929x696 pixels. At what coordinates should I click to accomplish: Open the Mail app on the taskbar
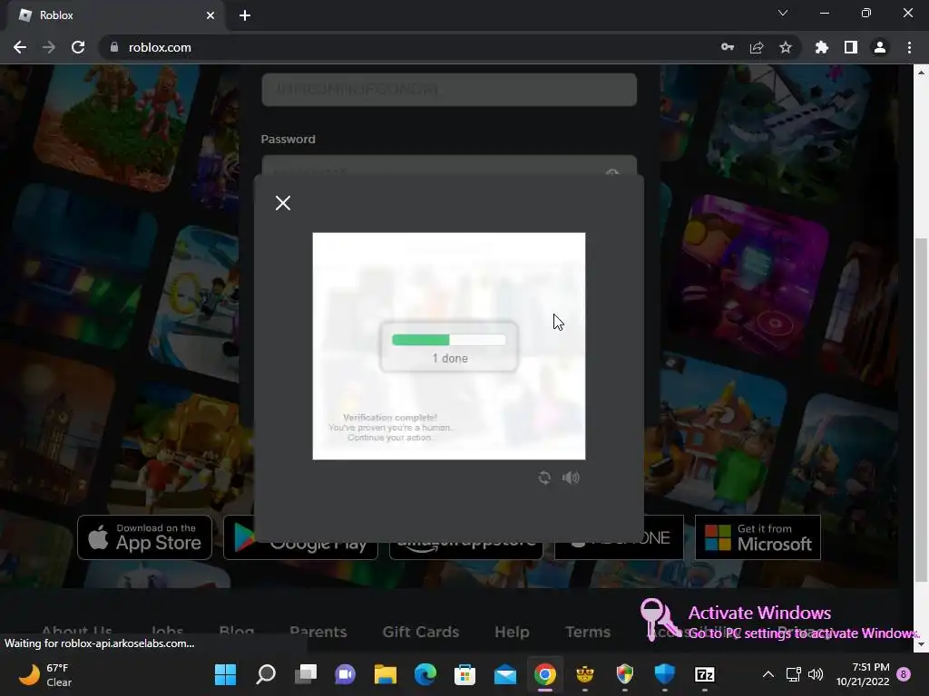504,674
